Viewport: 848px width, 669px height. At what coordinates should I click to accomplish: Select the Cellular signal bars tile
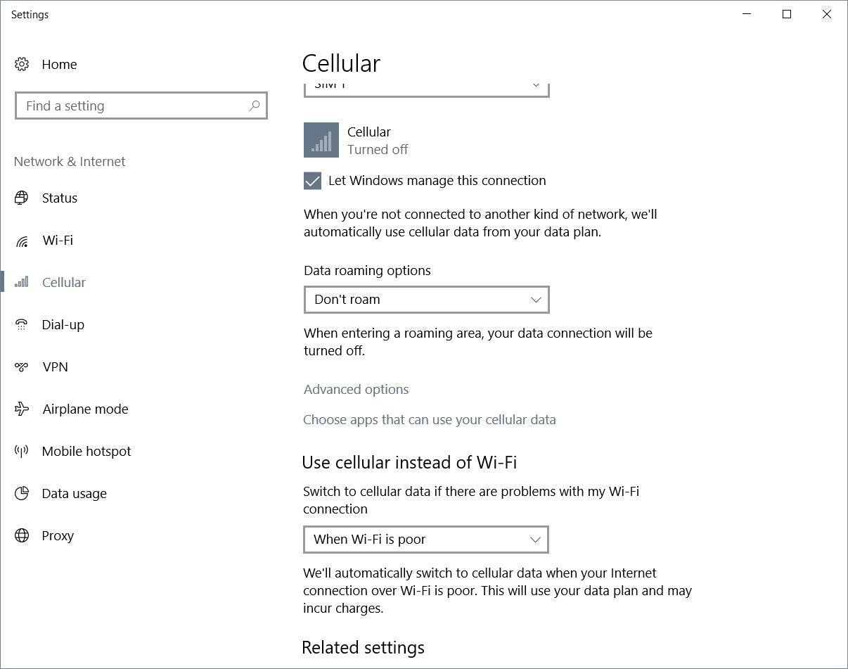321,140
